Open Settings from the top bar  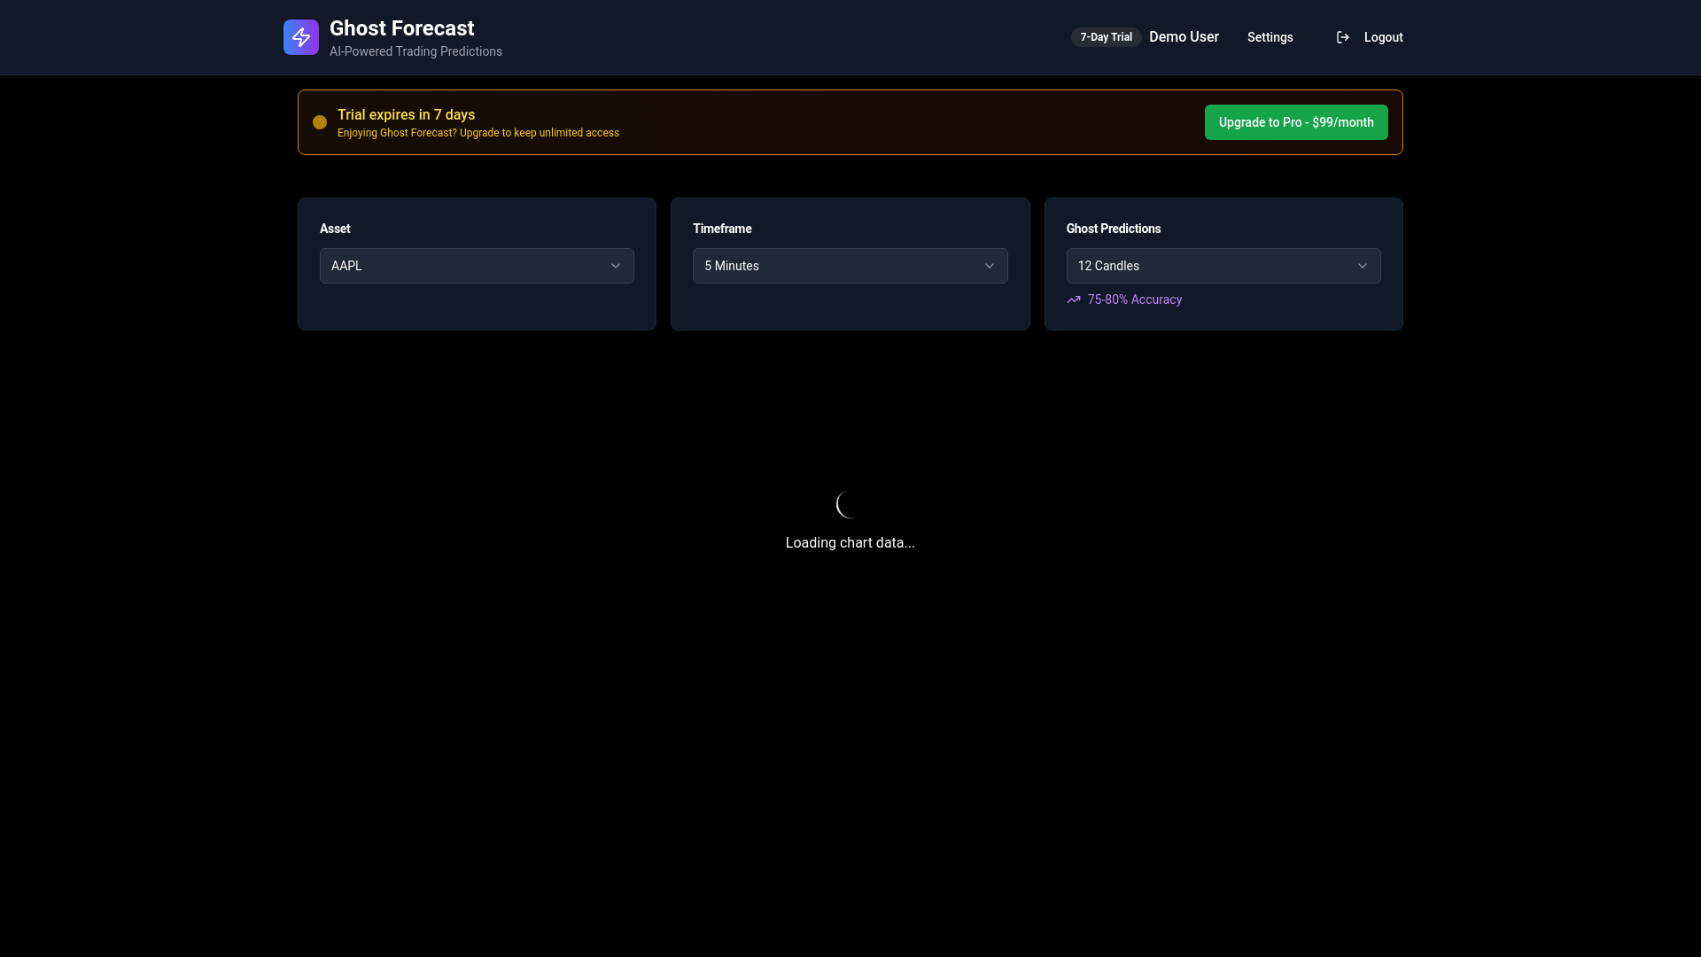[1270, 37]
